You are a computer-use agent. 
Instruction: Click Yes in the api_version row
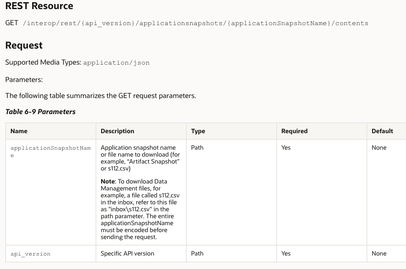286,253
